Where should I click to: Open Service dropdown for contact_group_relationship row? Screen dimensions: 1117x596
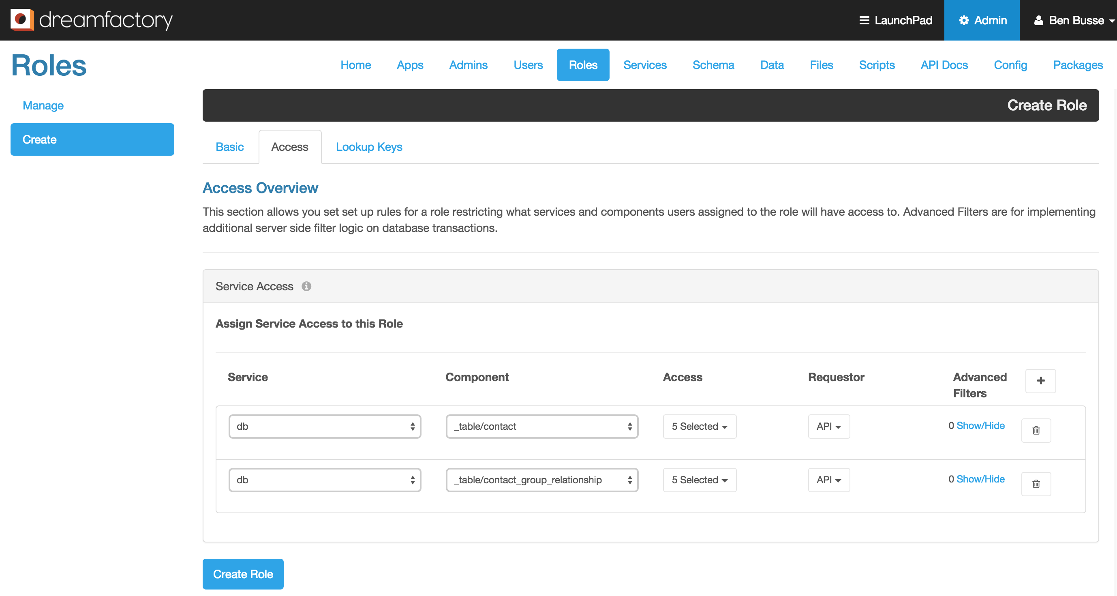tap(325, 480)
